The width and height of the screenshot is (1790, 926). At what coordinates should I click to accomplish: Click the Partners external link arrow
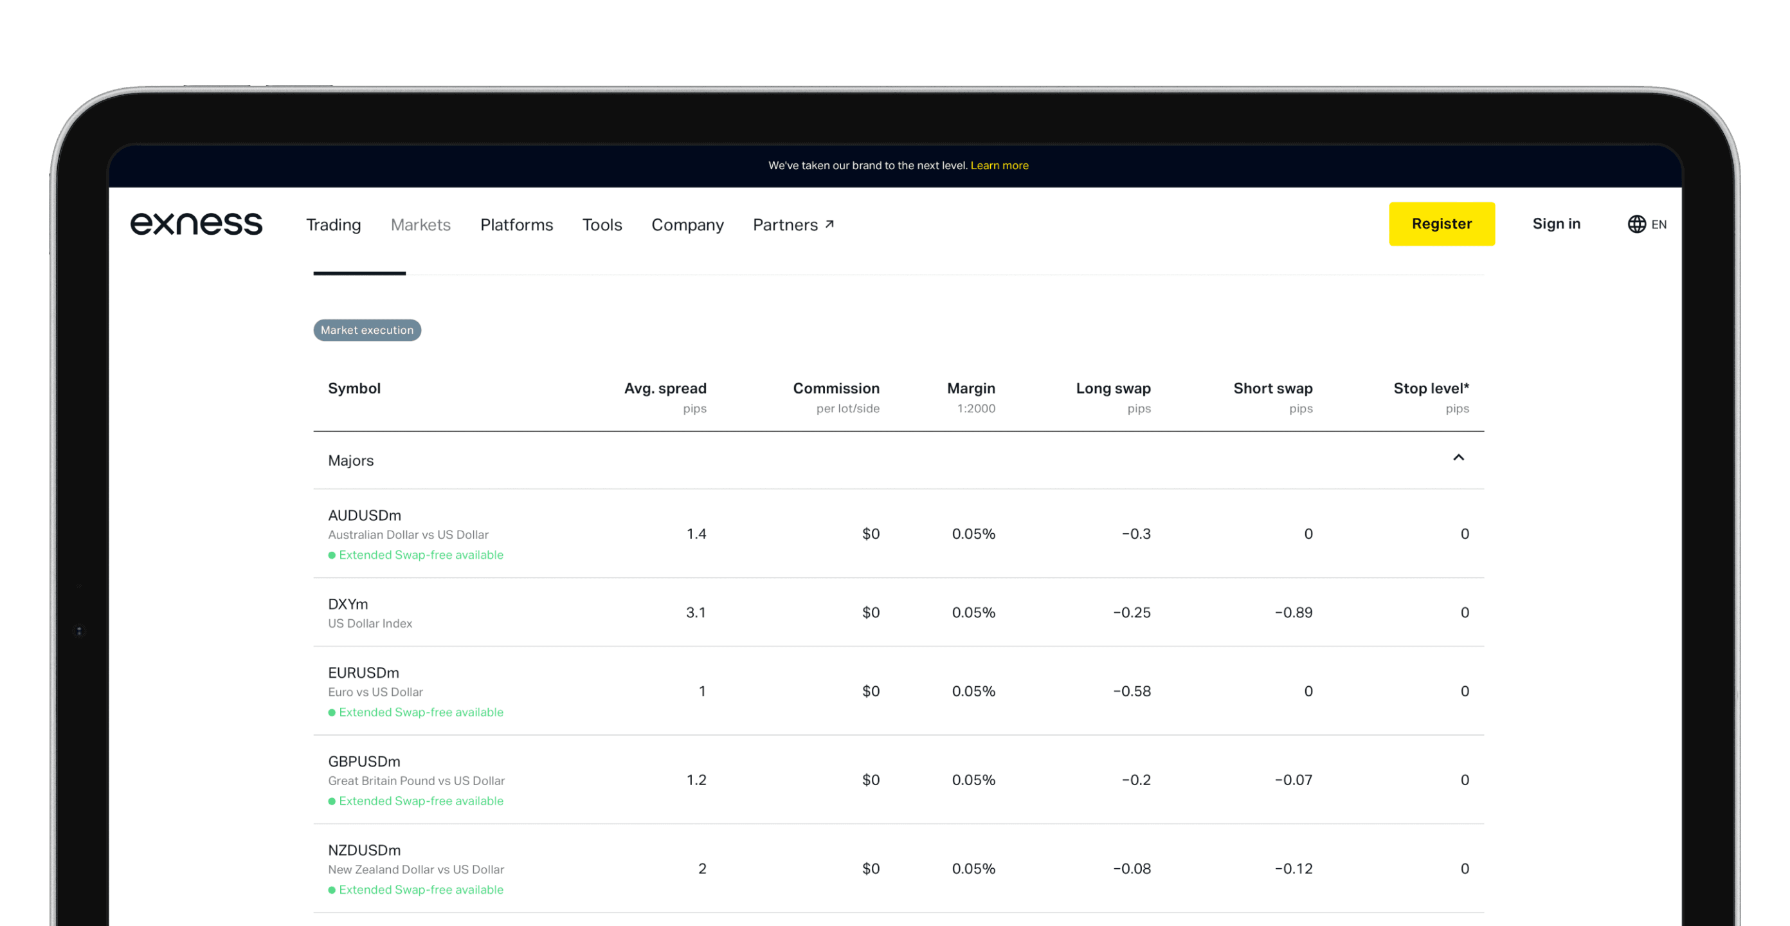[x=829, y=224]
